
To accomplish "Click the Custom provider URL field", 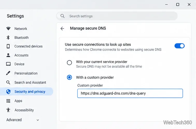I will [130, 93].
